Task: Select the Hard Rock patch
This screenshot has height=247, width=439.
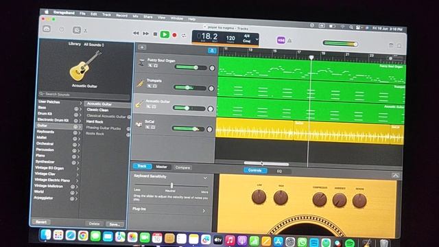Action: coord(95,122)
